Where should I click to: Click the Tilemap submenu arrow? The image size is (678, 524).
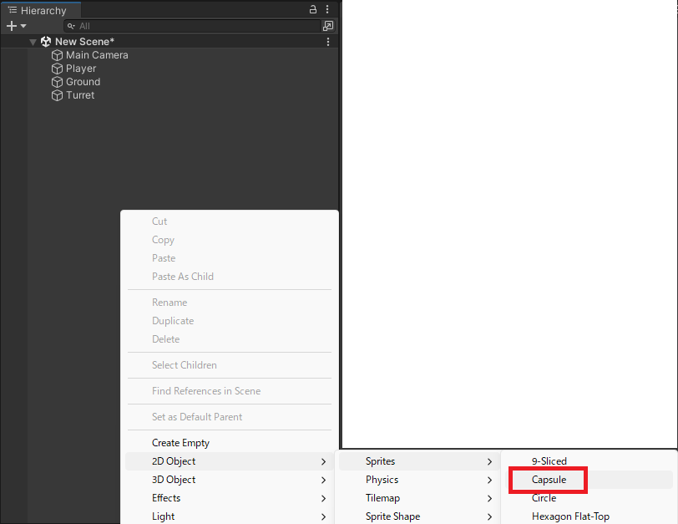click(489, 498)
